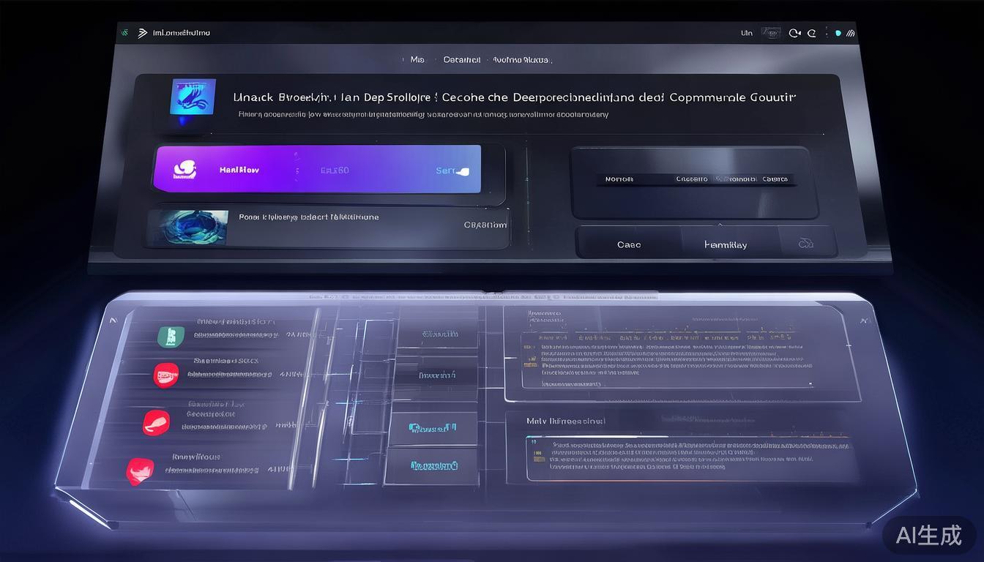Click the refresh-style icon in the top right bar
Viewport: 984px width, 562px height.
click(x=794, y=33)
